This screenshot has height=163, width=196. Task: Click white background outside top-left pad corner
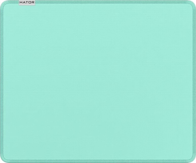pyautogui.click(x=1, y=1)
